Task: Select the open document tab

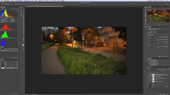Action: coord(45,6)
